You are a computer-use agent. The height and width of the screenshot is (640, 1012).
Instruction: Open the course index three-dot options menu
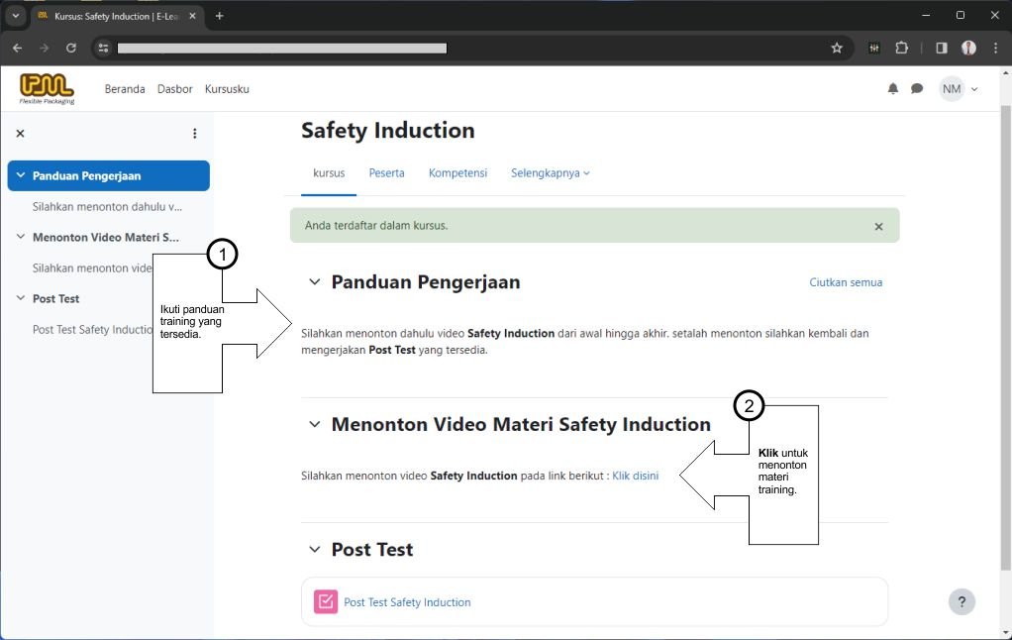pyautogui.click(x=194, y=134)
